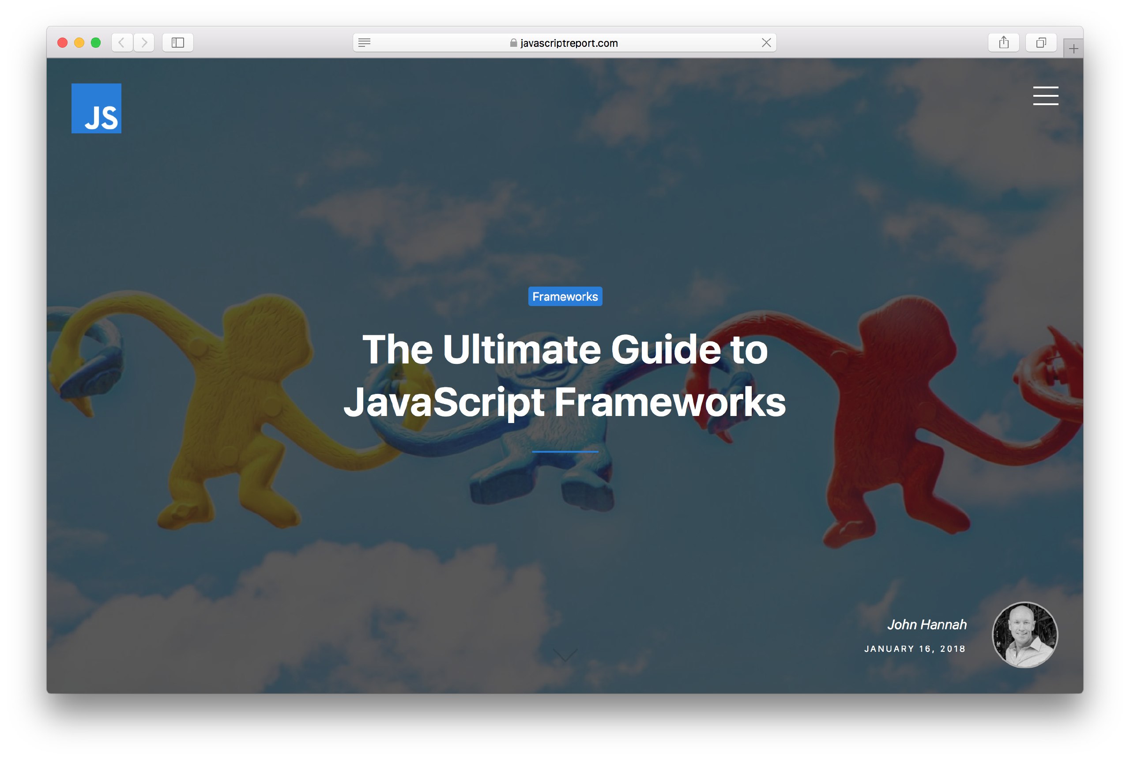Go forward using the Safari forward arrow
Screen dimensions: 1130x760
coord(144,43)
